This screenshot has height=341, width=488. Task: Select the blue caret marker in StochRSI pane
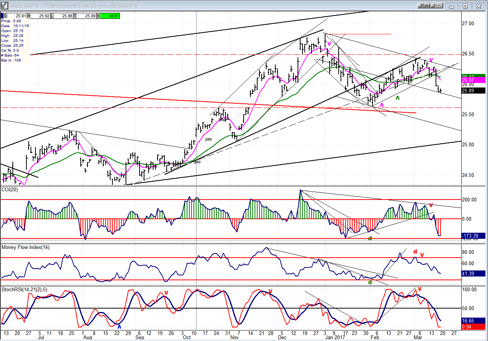pyautogui.click(x=120, y=327)
